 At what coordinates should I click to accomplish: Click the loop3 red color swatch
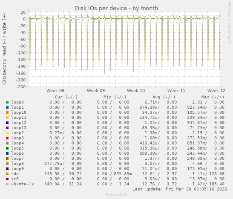7,138
